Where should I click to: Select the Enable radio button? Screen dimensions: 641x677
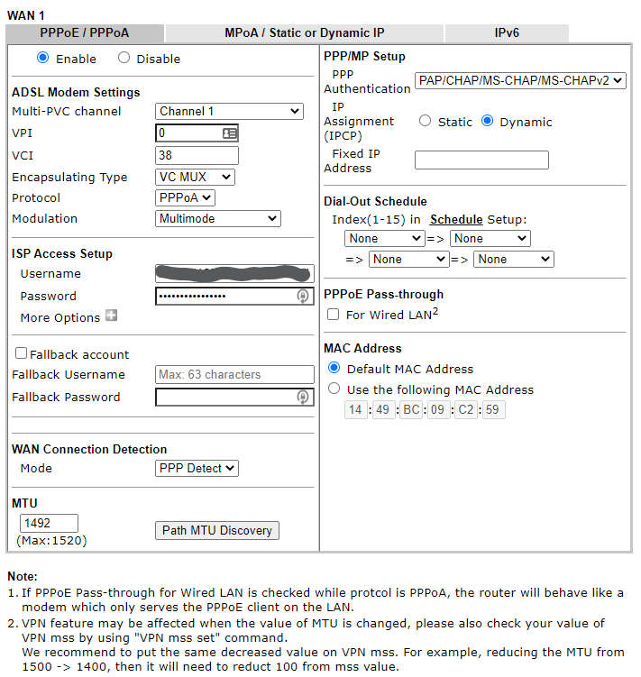coord(42,58)
